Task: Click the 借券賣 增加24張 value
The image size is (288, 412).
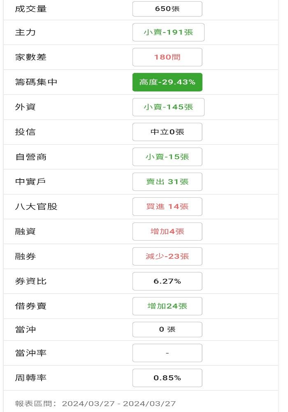Action: pyautogui.click(x=167, y=306)
